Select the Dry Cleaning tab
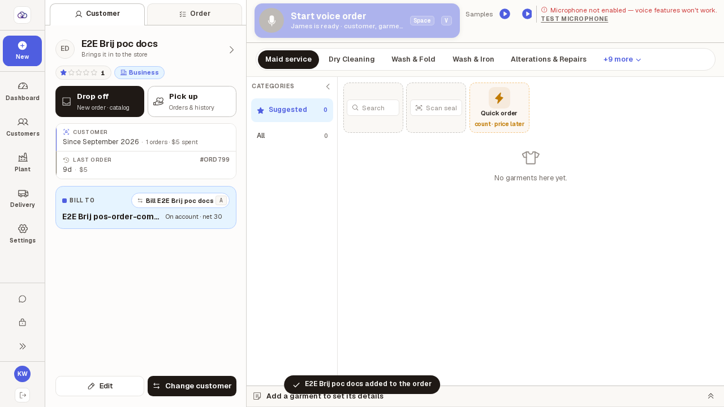Screen dimensions: 724x407 pyautogui.click(x=352, y=59)
